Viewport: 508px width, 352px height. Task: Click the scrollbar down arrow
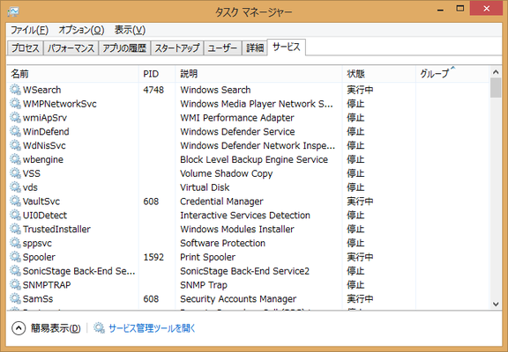(x=496, y=304)
